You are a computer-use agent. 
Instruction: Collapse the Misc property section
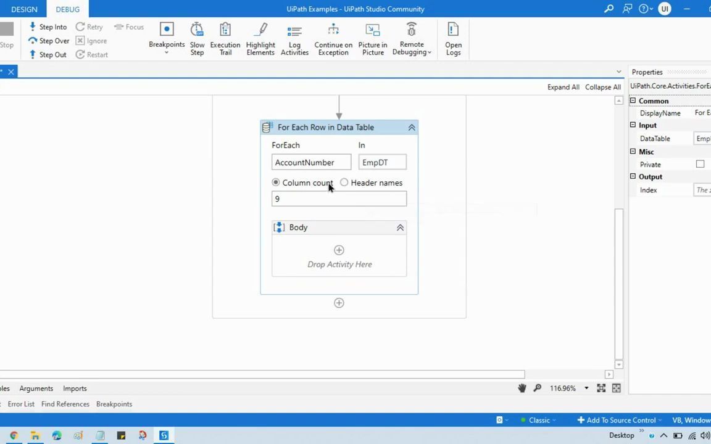[633, 151]
